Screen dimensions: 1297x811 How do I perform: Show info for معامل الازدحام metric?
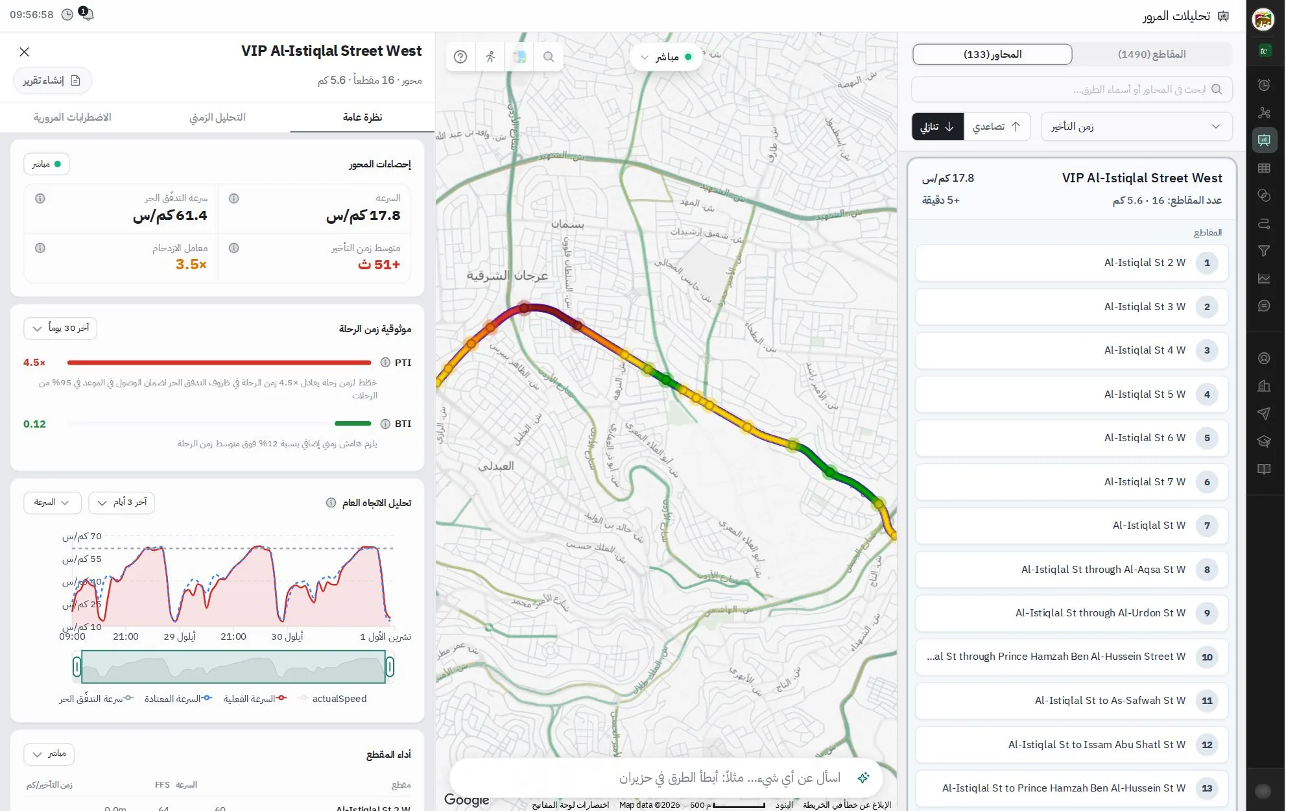(x=40, y=248)
